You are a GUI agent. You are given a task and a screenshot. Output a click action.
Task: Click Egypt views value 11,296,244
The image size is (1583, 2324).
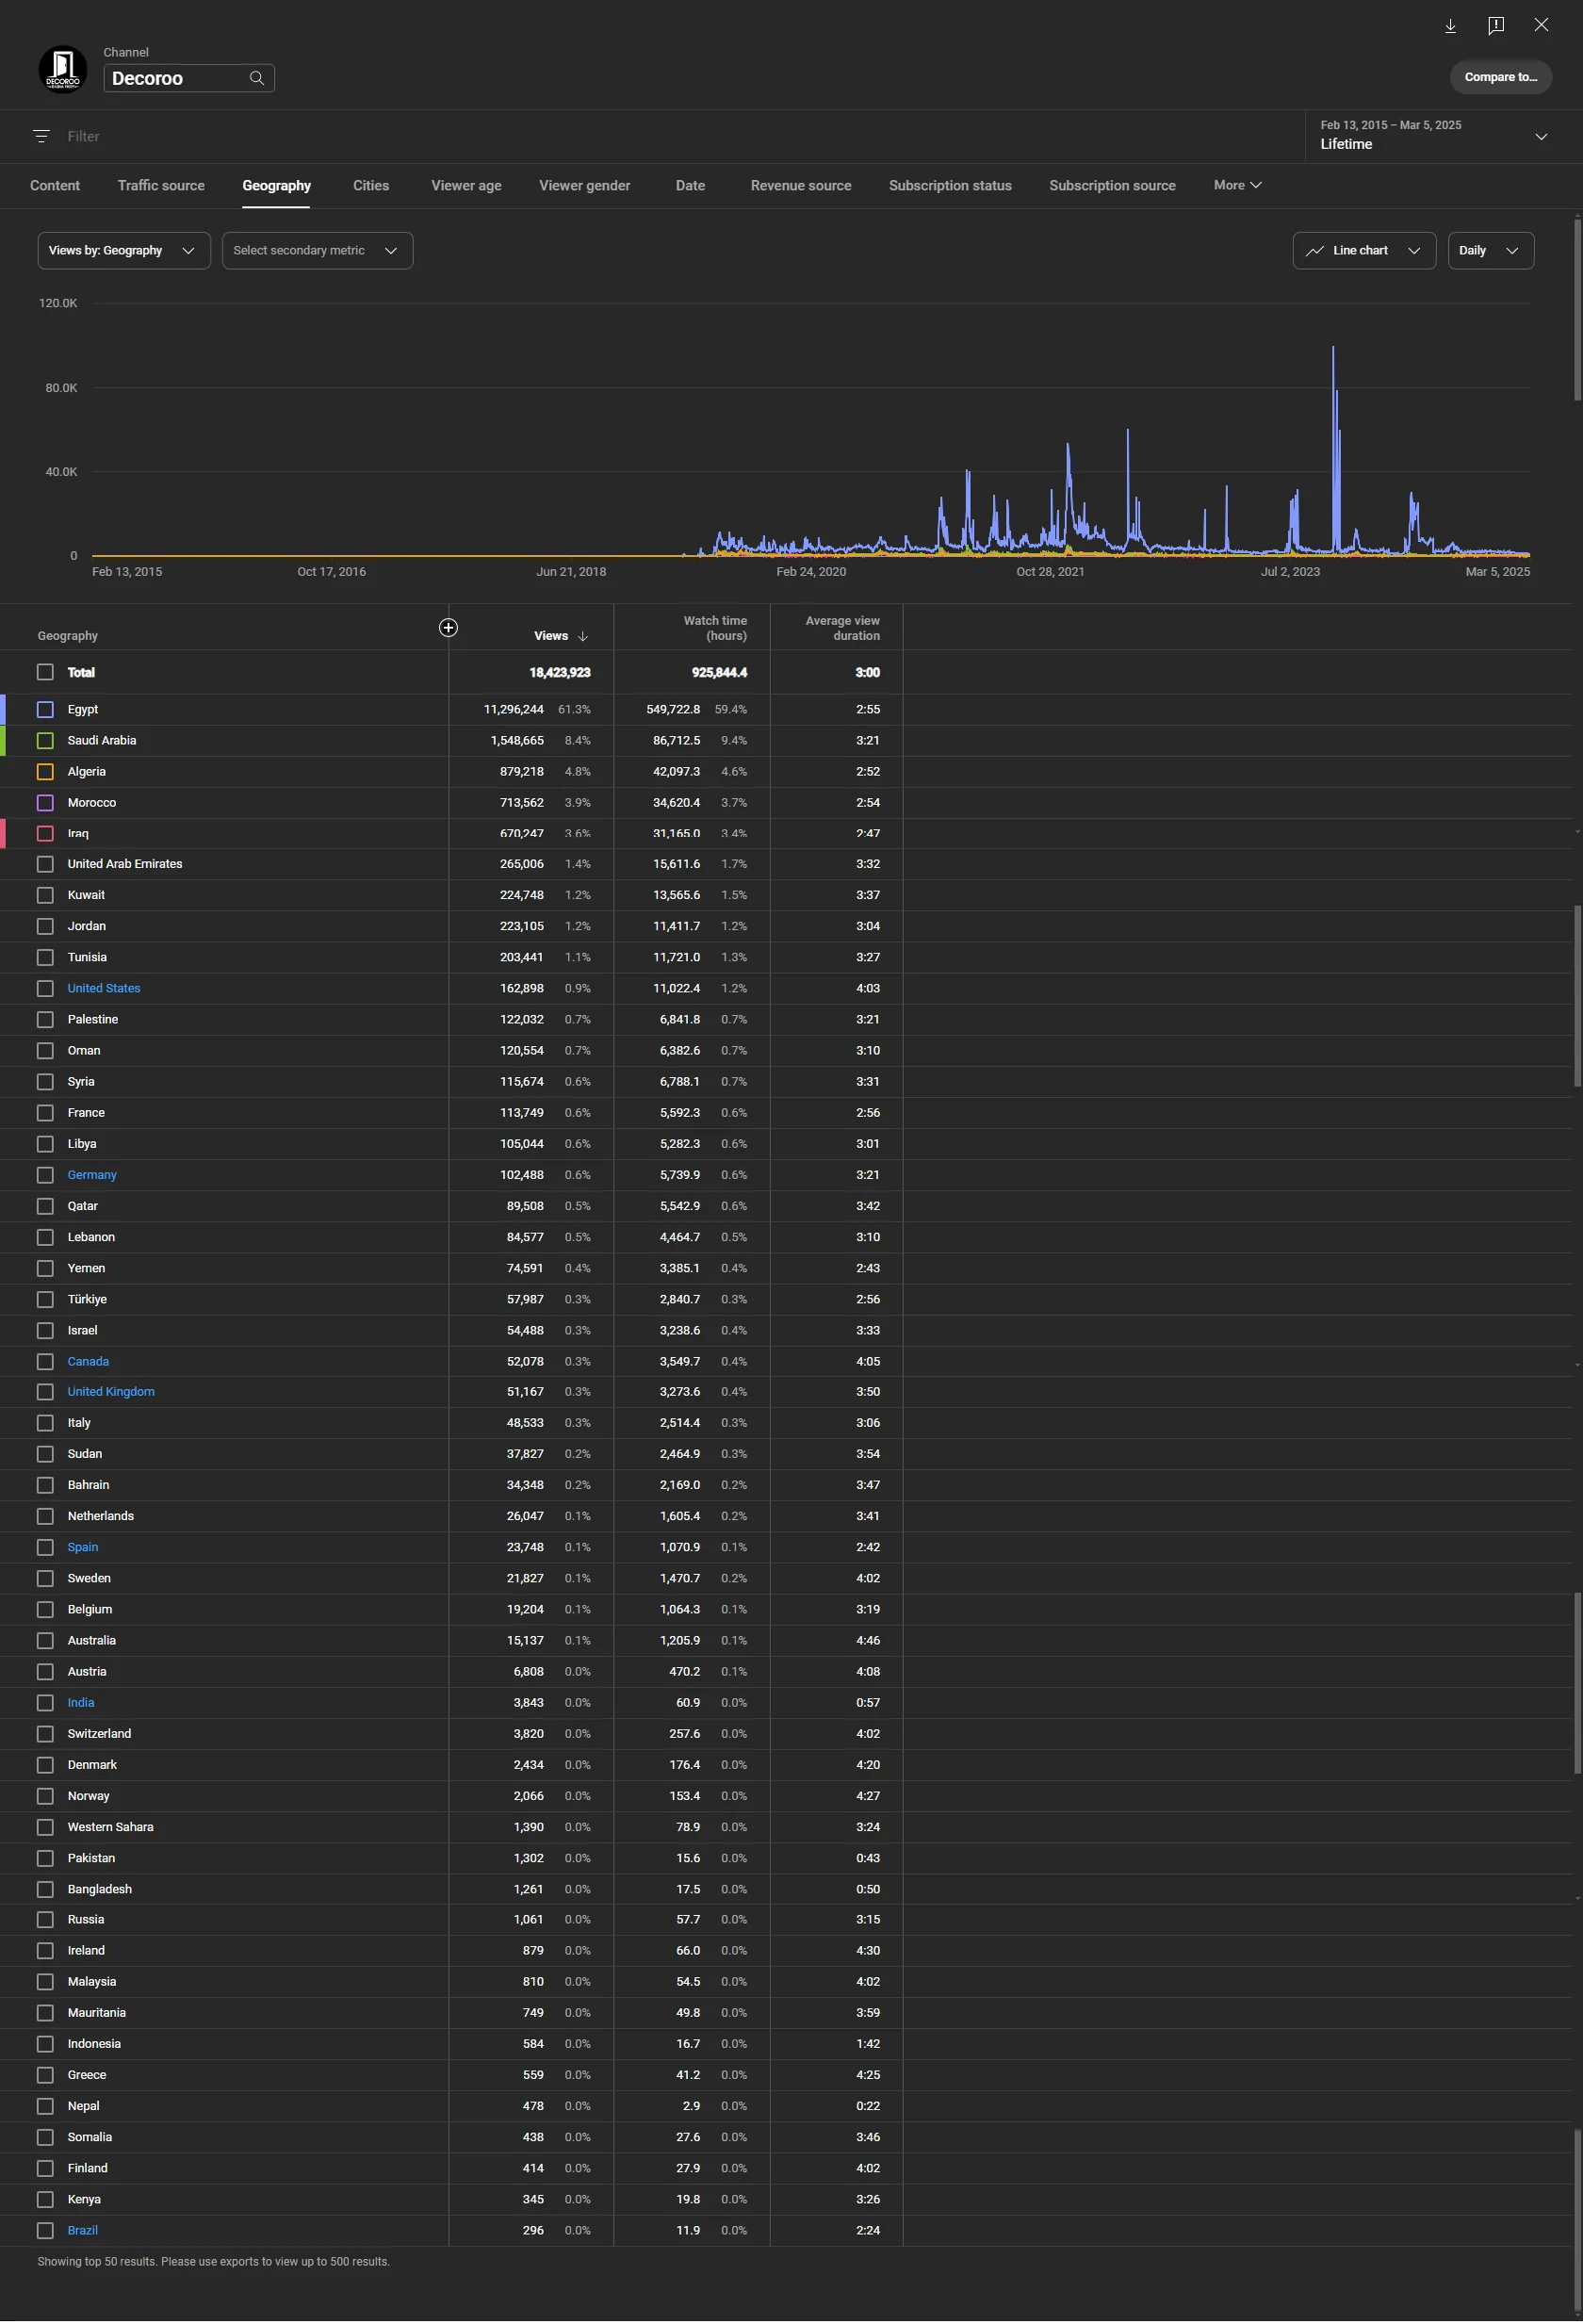click(514, 710)
